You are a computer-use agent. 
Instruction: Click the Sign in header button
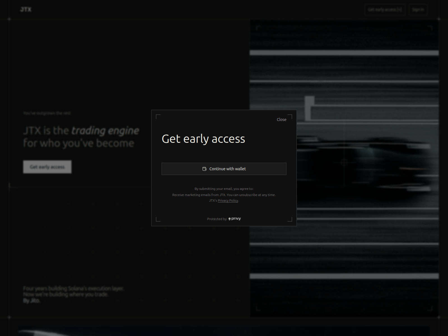[418, 10]
